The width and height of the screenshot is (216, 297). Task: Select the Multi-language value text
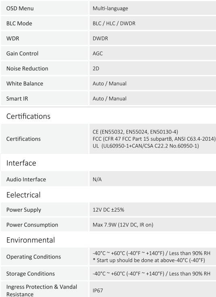click(x=110, y=8)
